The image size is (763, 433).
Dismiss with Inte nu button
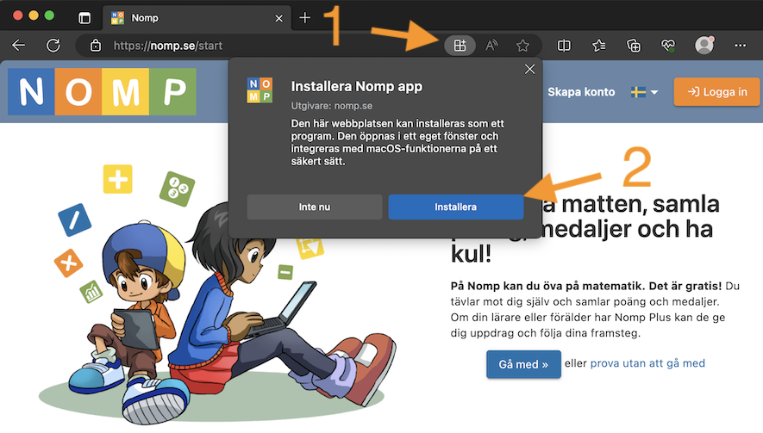(x=315, y=207)
